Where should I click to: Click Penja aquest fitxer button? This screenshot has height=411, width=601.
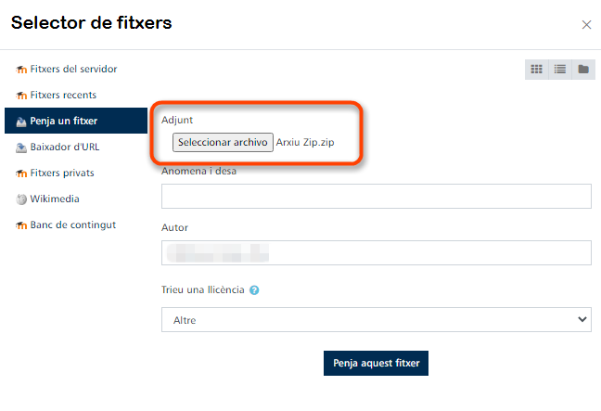(x=376, y=363)
